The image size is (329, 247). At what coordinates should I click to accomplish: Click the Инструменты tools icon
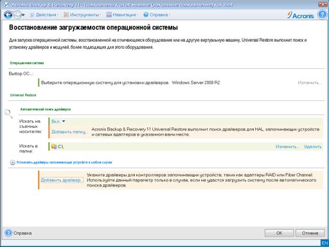(x=66, y=15)
